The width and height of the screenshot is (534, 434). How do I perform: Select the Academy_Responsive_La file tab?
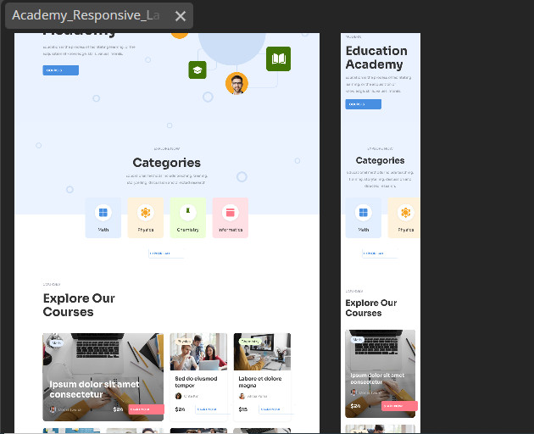[x=99, y=15]
